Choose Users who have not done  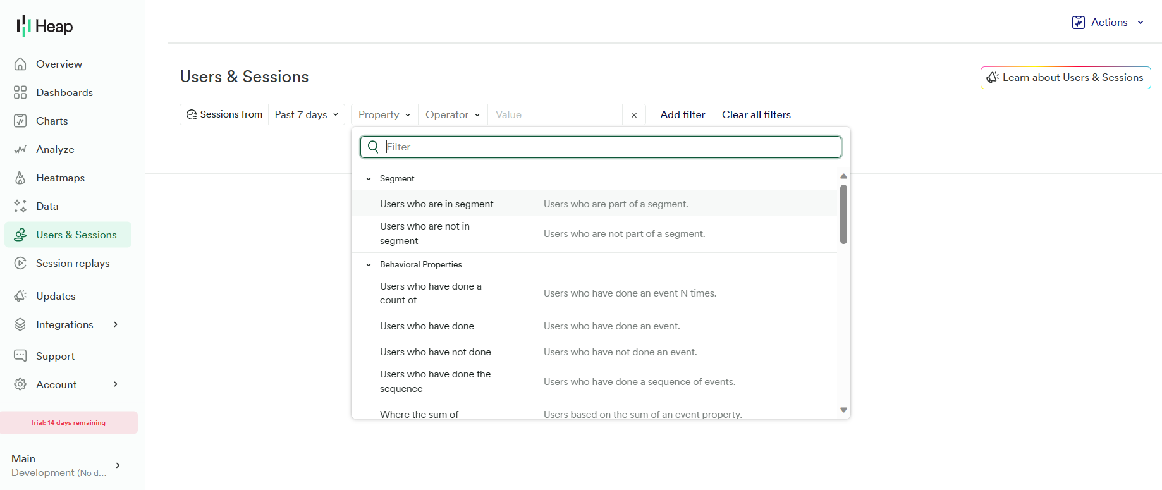click(x=435, y=352)
